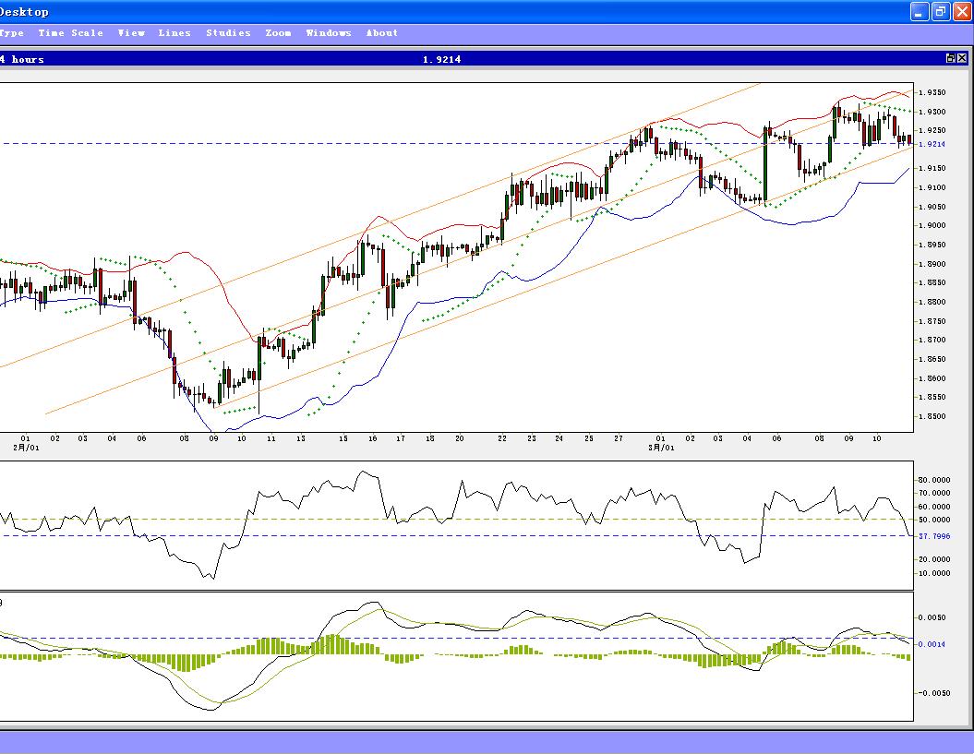Click the current price label 1.9214 on price axis
This screenshot has width=974, height=754.
[x=932, y=145]
